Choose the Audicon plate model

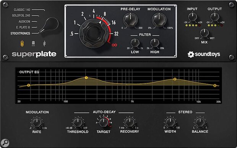point(24,21)
